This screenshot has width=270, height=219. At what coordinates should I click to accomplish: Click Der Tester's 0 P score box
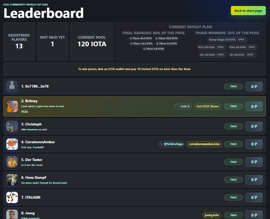254,162
